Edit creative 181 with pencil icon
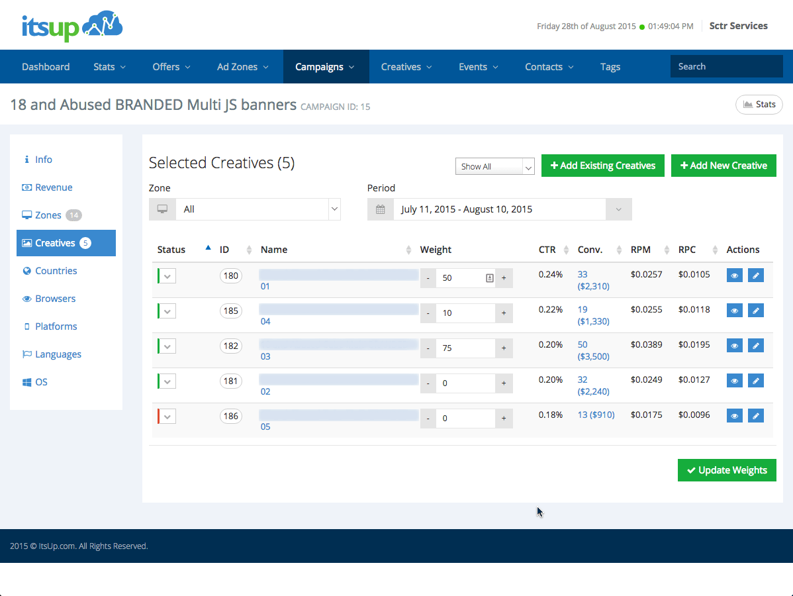Viewport: 793px width, 596px height. coord(755,381)
